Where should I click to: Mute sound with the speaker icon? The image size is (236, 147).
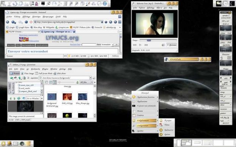[x=163, y=45]
